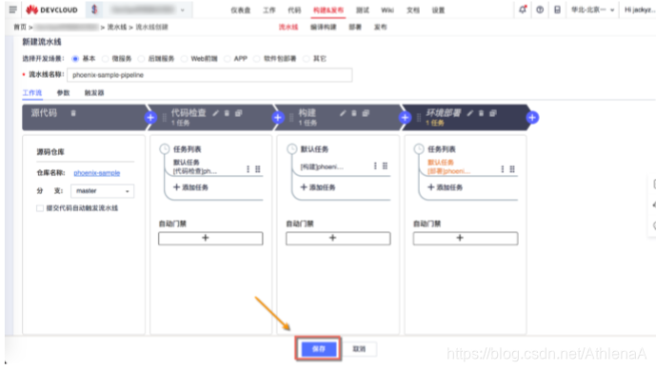Copy the 环境部署 stage using the duplicate icon
Screen dimensions: 656x371
(493, 113)
